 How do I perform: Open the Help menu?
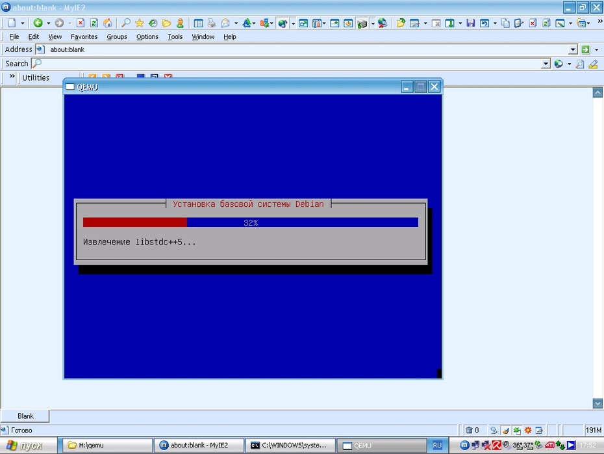click(x=229, y=36)
